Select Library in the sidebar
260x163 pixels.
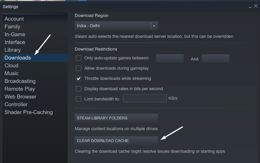click(12, 50)
